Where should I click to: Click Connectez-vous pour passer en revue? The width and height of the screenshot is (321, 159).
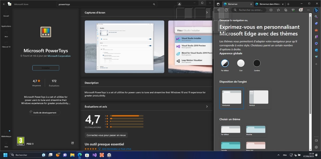106,135
